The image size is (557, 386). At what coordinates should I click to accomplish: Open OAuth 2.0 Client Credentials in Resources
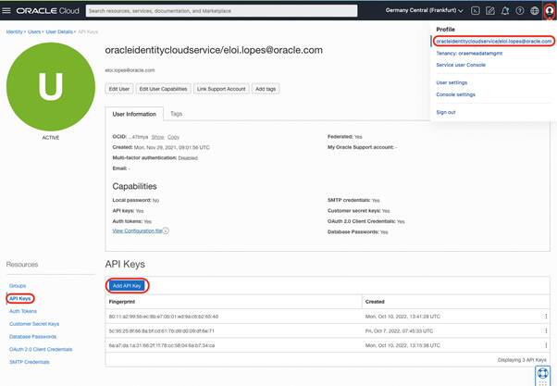pos(41,349)
